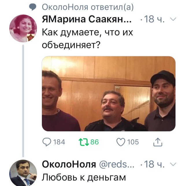Tap the retweet count 86
This screenshot has width=185, height=186.
(x=95, y=142)
